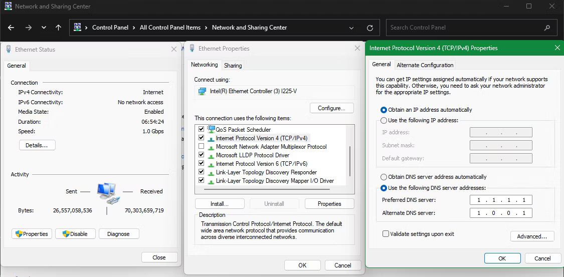Open address bar history dropdown
Image resolution: width=564 pixels, height=277 pixels.
[x=351, y=28]
